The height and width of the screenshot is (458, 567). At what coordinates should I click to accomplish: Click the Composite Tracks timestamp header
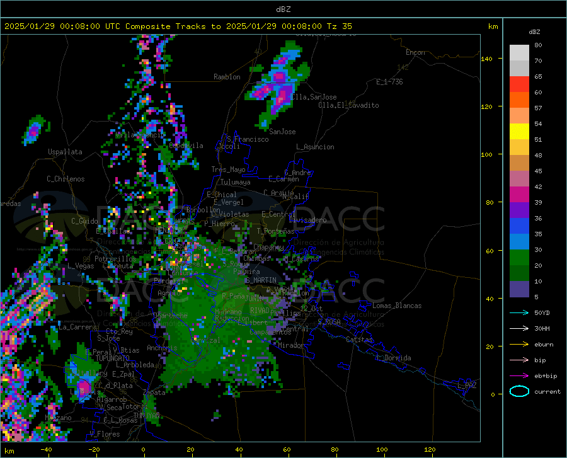pyautogui.click(x=178, y=26)
